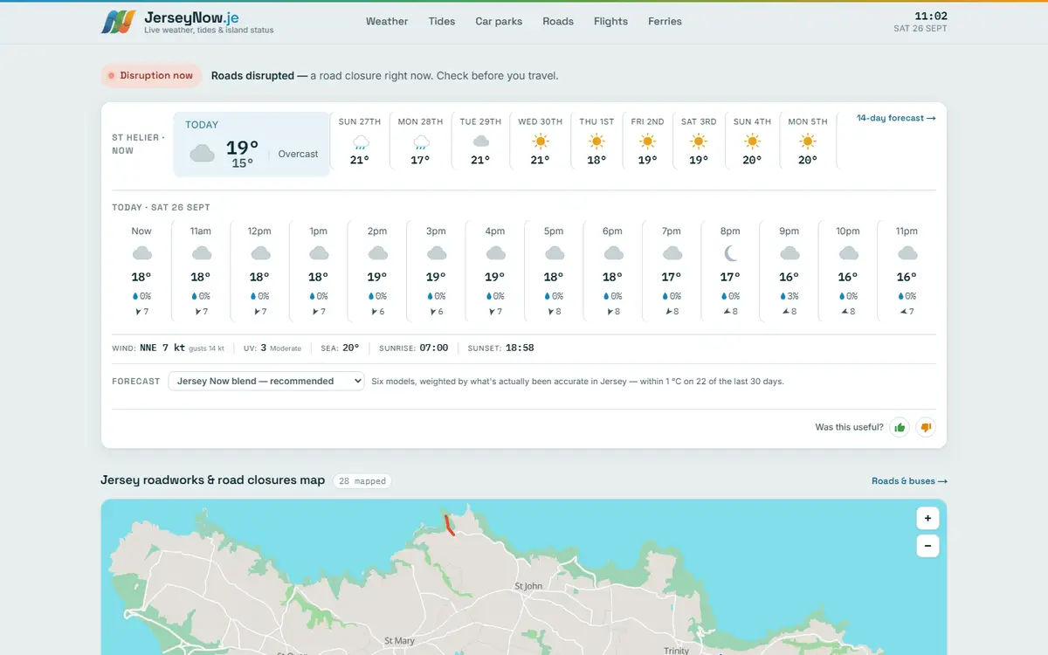Screen dimensions: 1048x655
Task: Click the thumbs down feedback button
Action: 926,427
